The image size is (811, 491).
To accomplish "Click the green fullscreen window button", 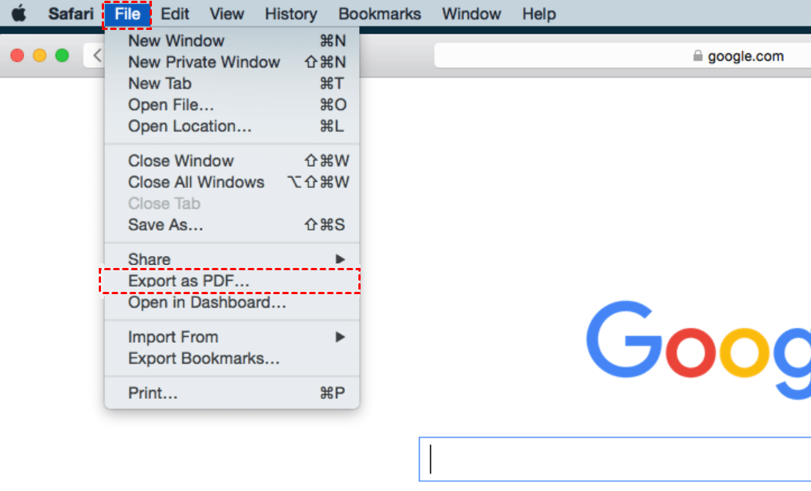I will (62, 55).
